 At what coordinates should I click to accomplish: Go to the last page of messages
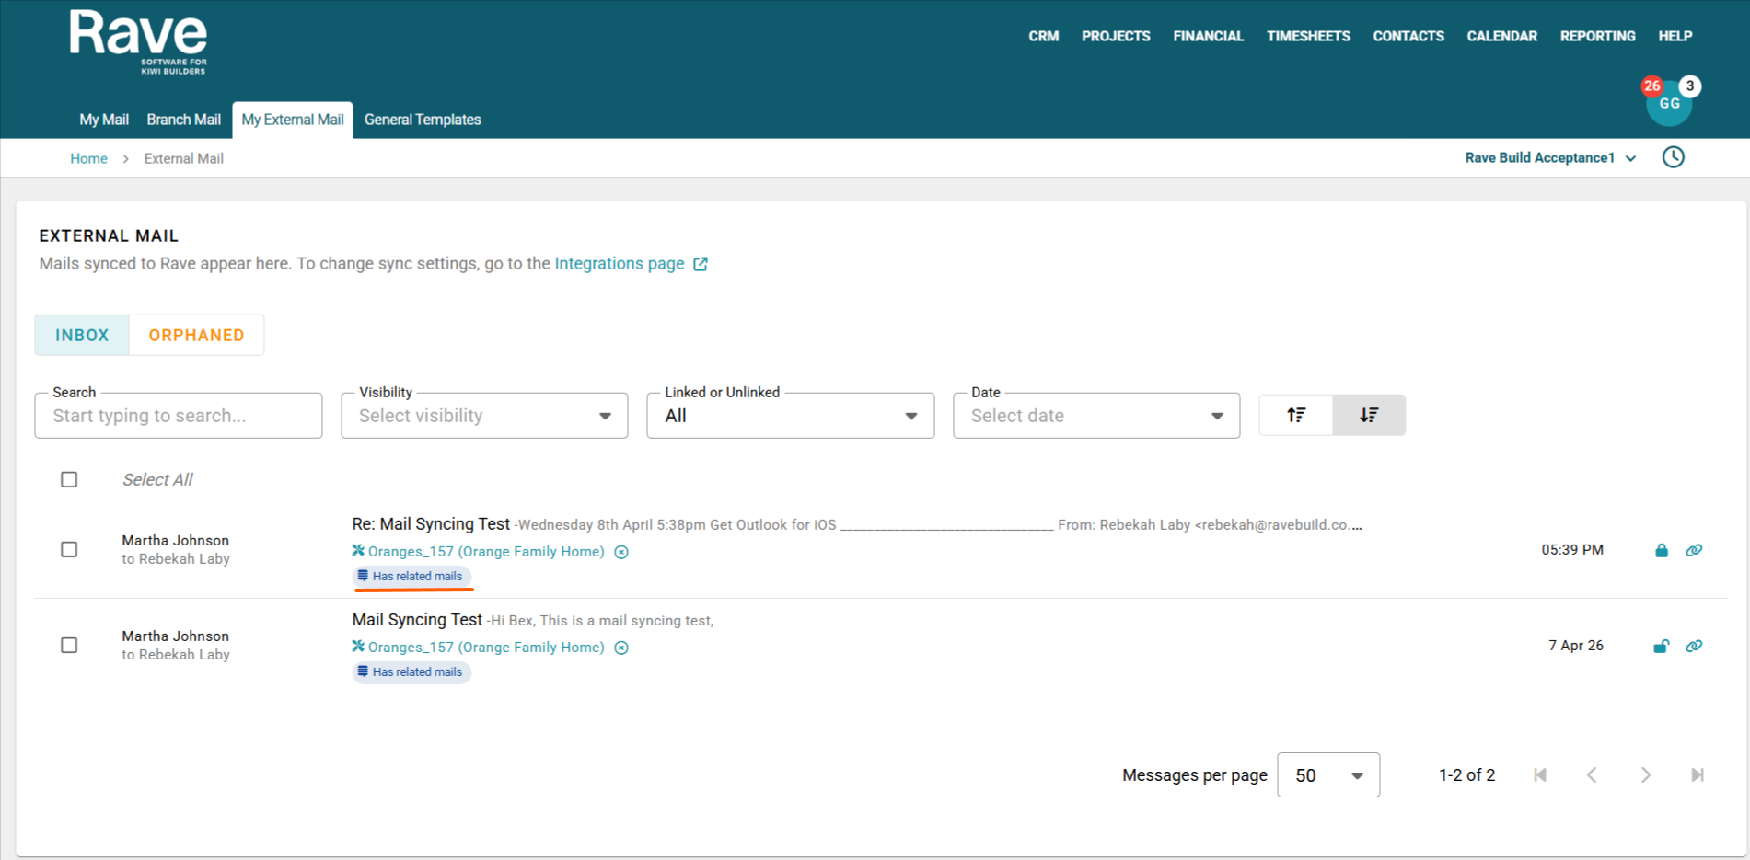pos(1698,774)
